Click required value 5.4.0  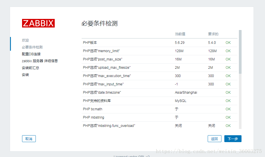212,43
